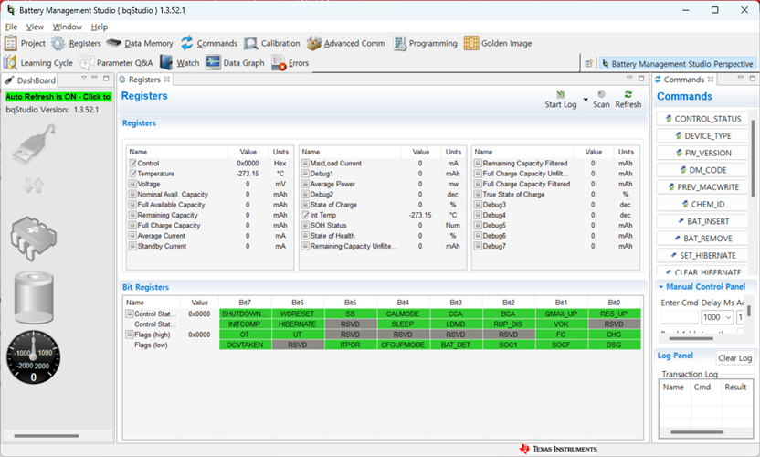
Task: Open Parameter Q&A tool
Action: point(116,63)
